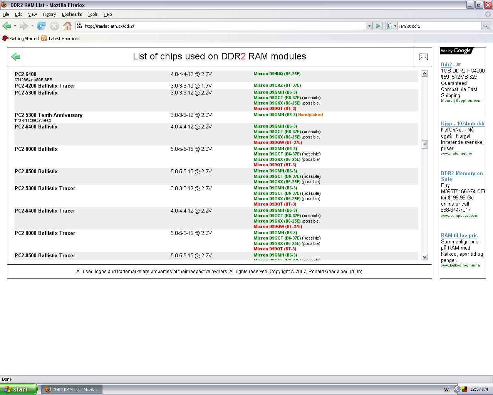Open the 'Ddr2' ad link

point(446,64)
